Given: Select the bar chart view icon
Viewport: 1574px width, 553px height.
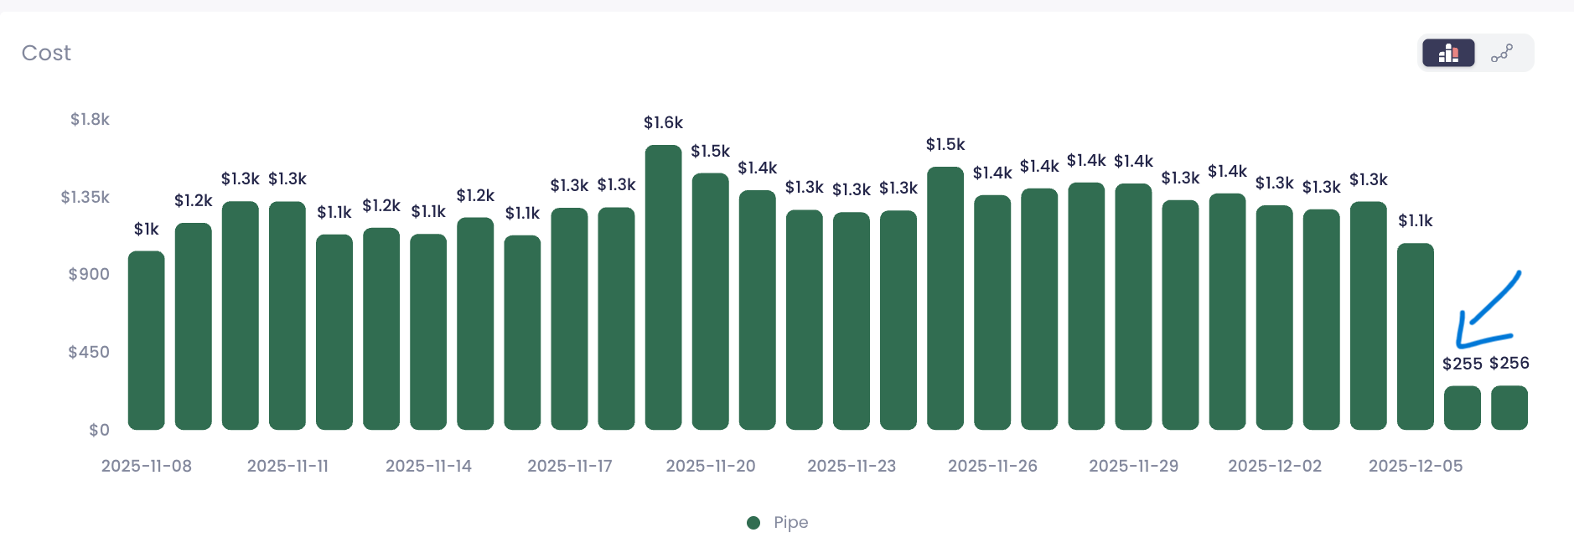Looking at the screenshot, I should (1449, 52).
